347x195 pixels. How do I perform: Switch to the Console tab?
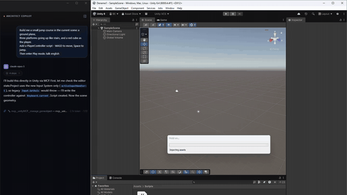pyautogui.click(x=115, y=178)
